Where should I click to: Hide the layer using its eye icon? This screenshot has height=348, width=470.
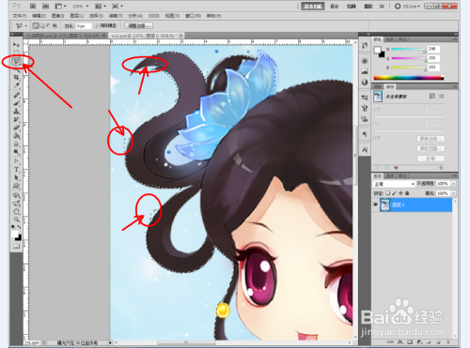click(376, 204)
